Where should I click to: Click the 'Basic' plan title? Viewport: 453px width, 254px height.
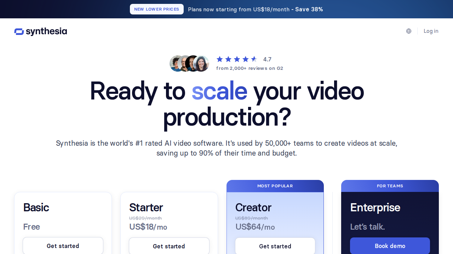click(36, 207)
